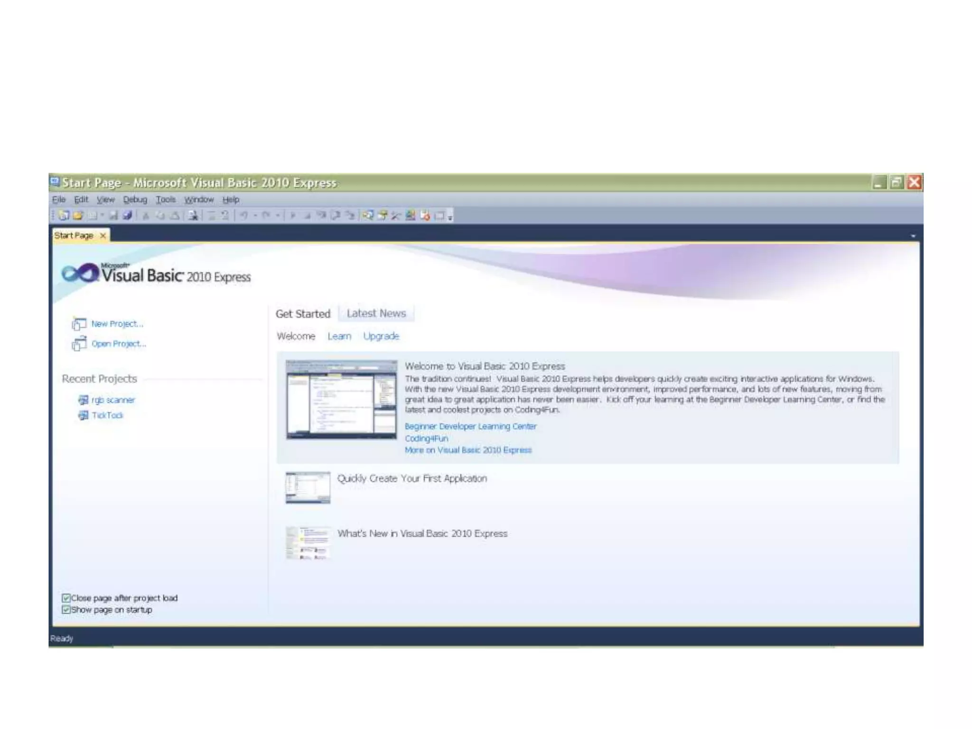Open the Beginner Developer Learning Center link
The image size is (972, 729).
[x=470, y=427]
